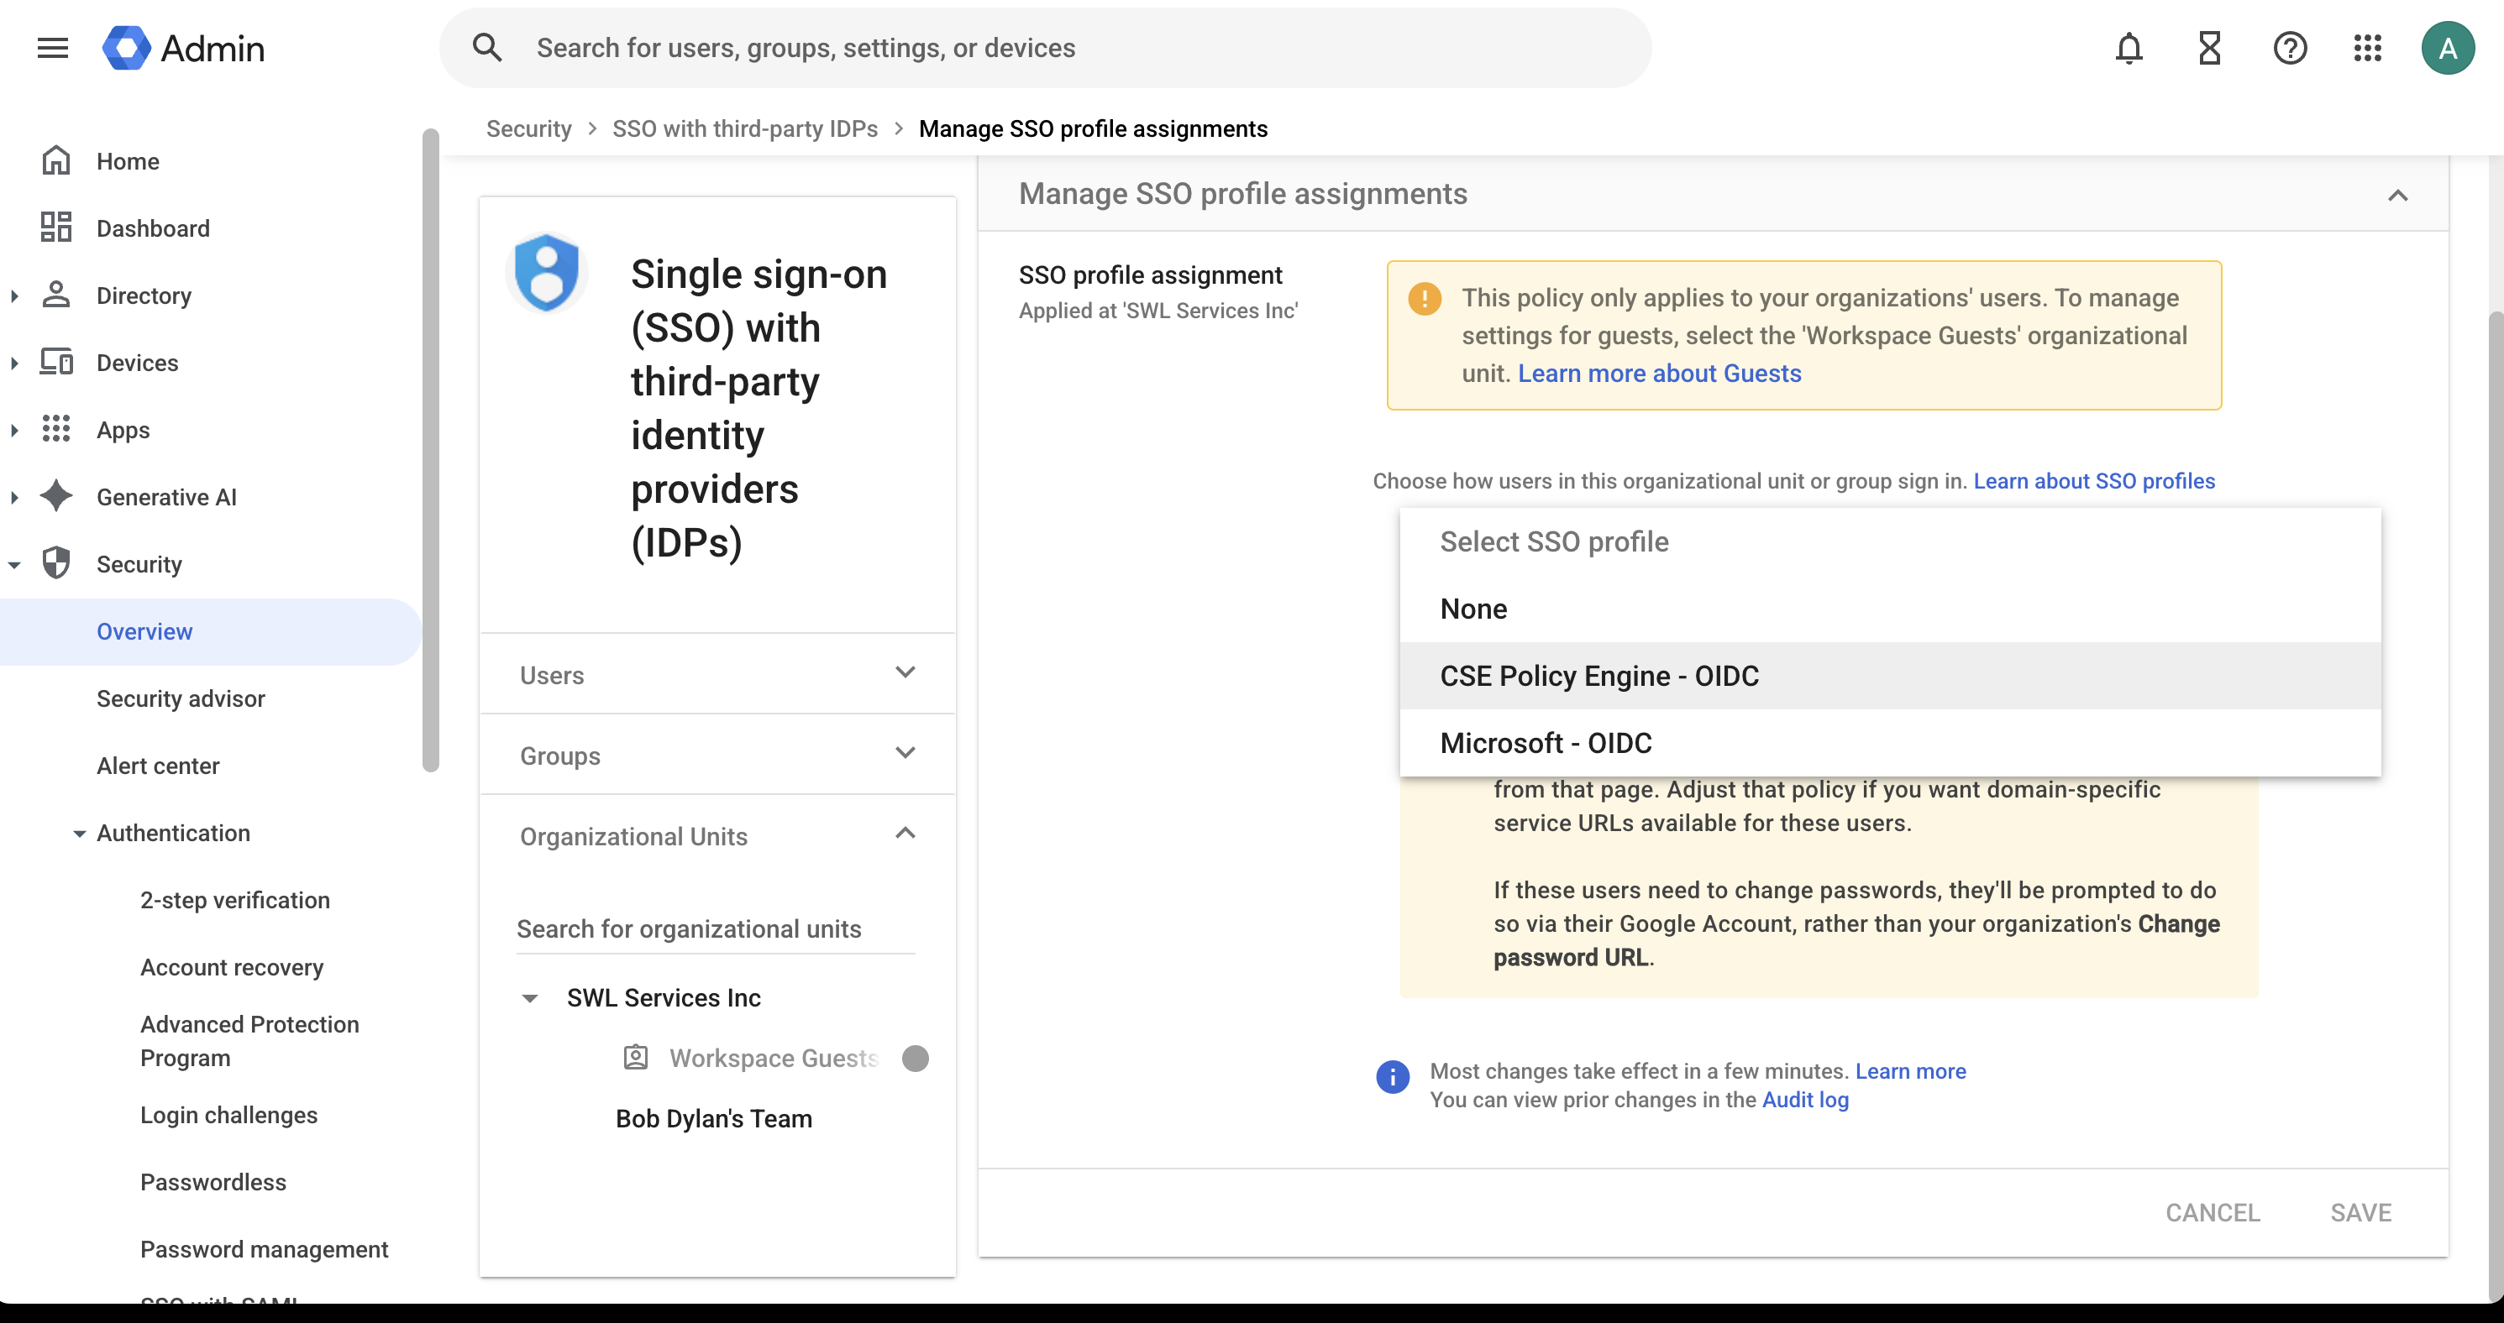Screen dimensions: 2504x1323
Task: Open Alert center page
Action: [157, 766]
